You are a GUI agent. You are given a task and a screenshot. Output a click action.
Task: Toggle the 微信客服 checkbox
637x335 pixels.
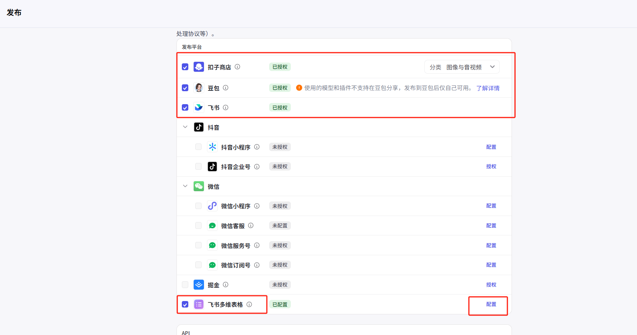pos(199,225)
